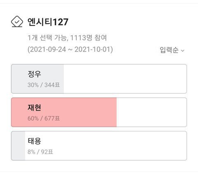Click empty white area of 정우 option
Screen dimensions: 198x173
click(x=125, y=79)
